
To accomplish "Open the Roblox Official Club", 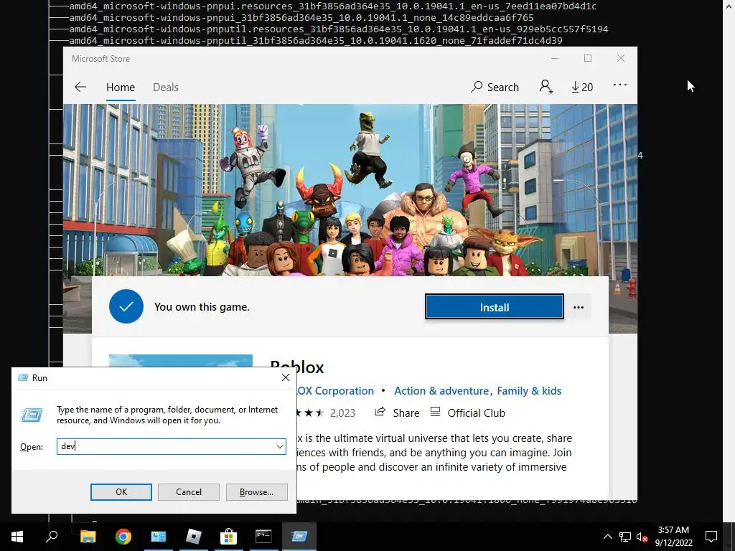I will point(467,413).
